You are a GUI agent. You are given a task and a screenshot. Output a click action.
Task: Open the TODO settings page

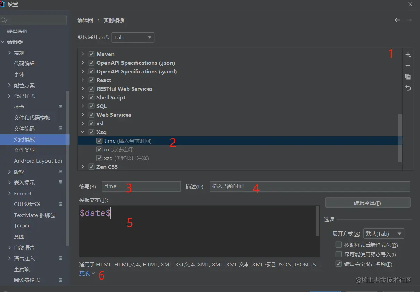[22, 226]
